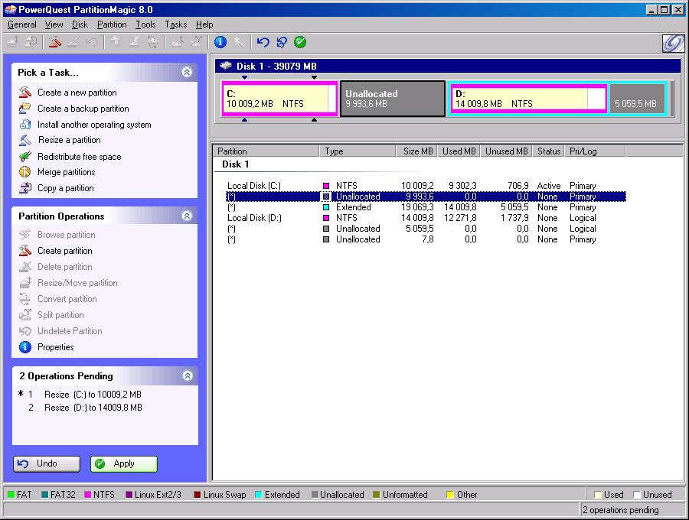Click the Convert partition operation icon

click(x=25, y=299)
